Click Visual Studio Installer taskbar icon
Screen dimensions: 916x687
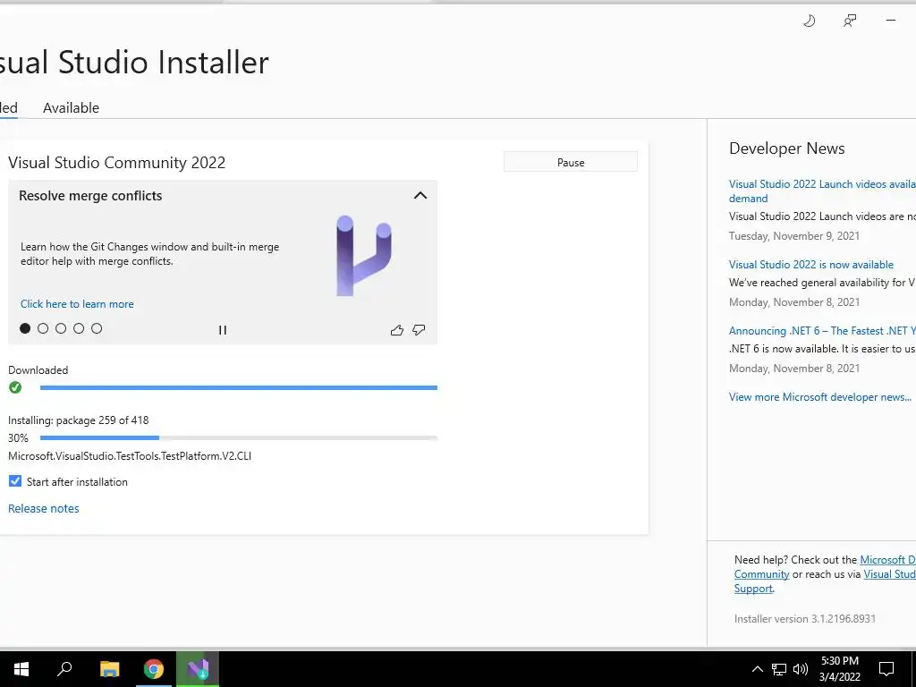[198, 669]
